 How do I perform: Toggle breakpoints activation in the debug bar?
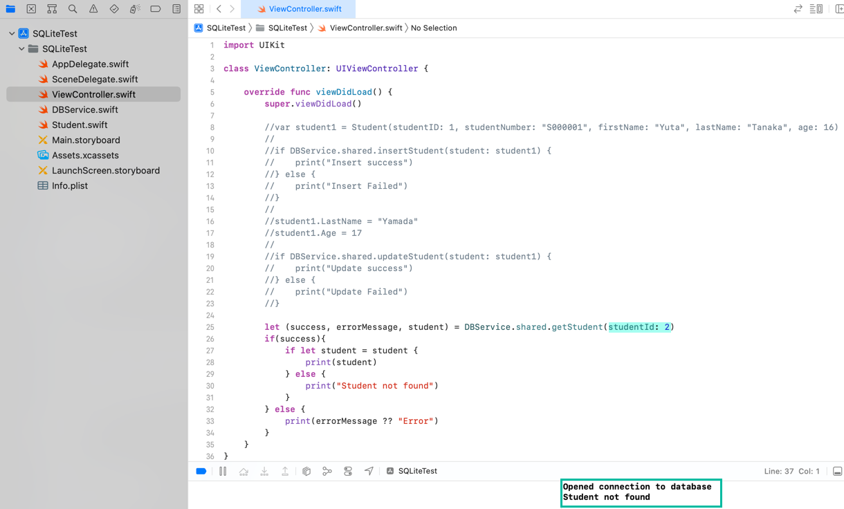coord(201,471)
